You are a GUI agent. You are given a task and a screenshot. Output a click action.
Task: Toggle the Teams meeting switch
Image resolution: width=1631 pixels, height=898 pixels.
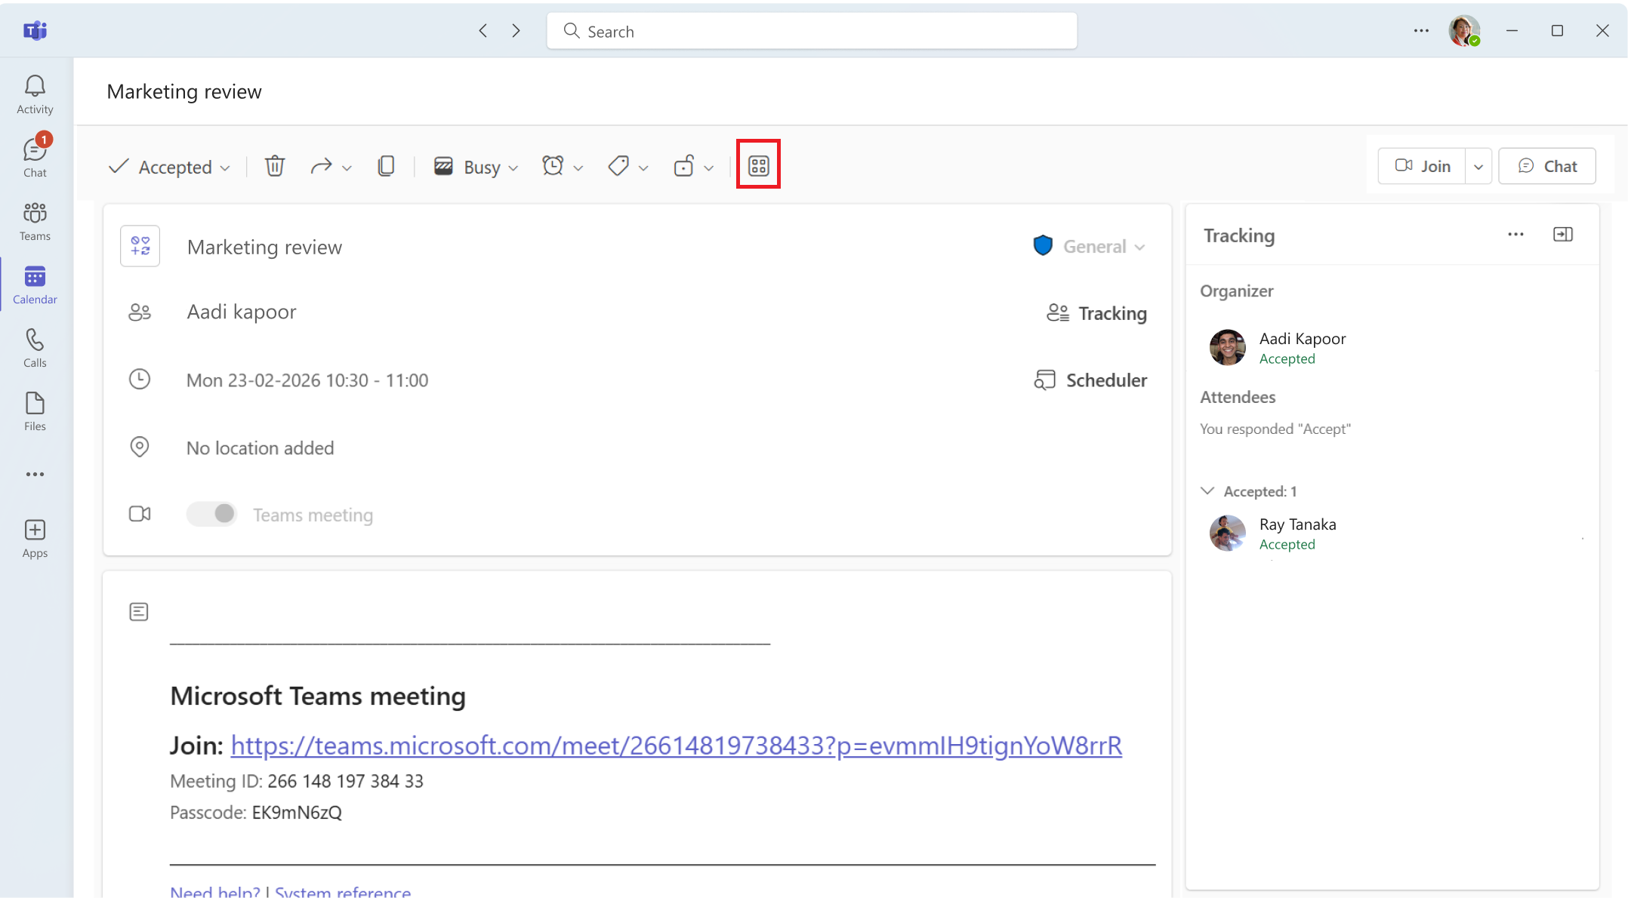point(211,514)
